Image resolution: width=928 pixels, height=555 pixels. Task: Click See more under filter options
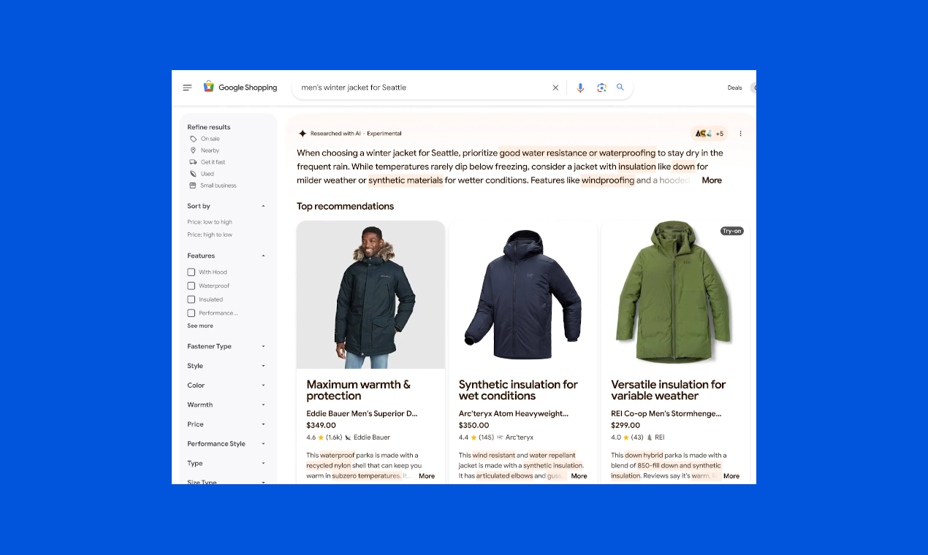tap(200, 326)
